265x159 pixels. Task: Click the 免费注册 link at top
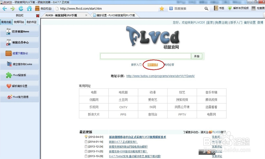(221, 22)
